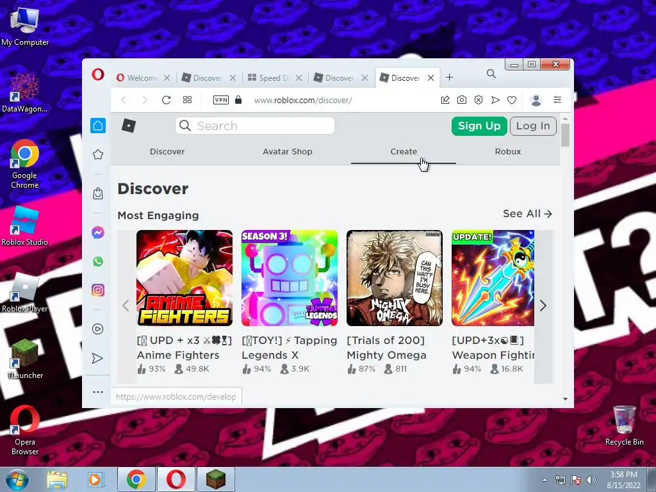The image size is (656, 492).
Task: Click the edit/share page icon in address bar
Action: pos(445,100)
